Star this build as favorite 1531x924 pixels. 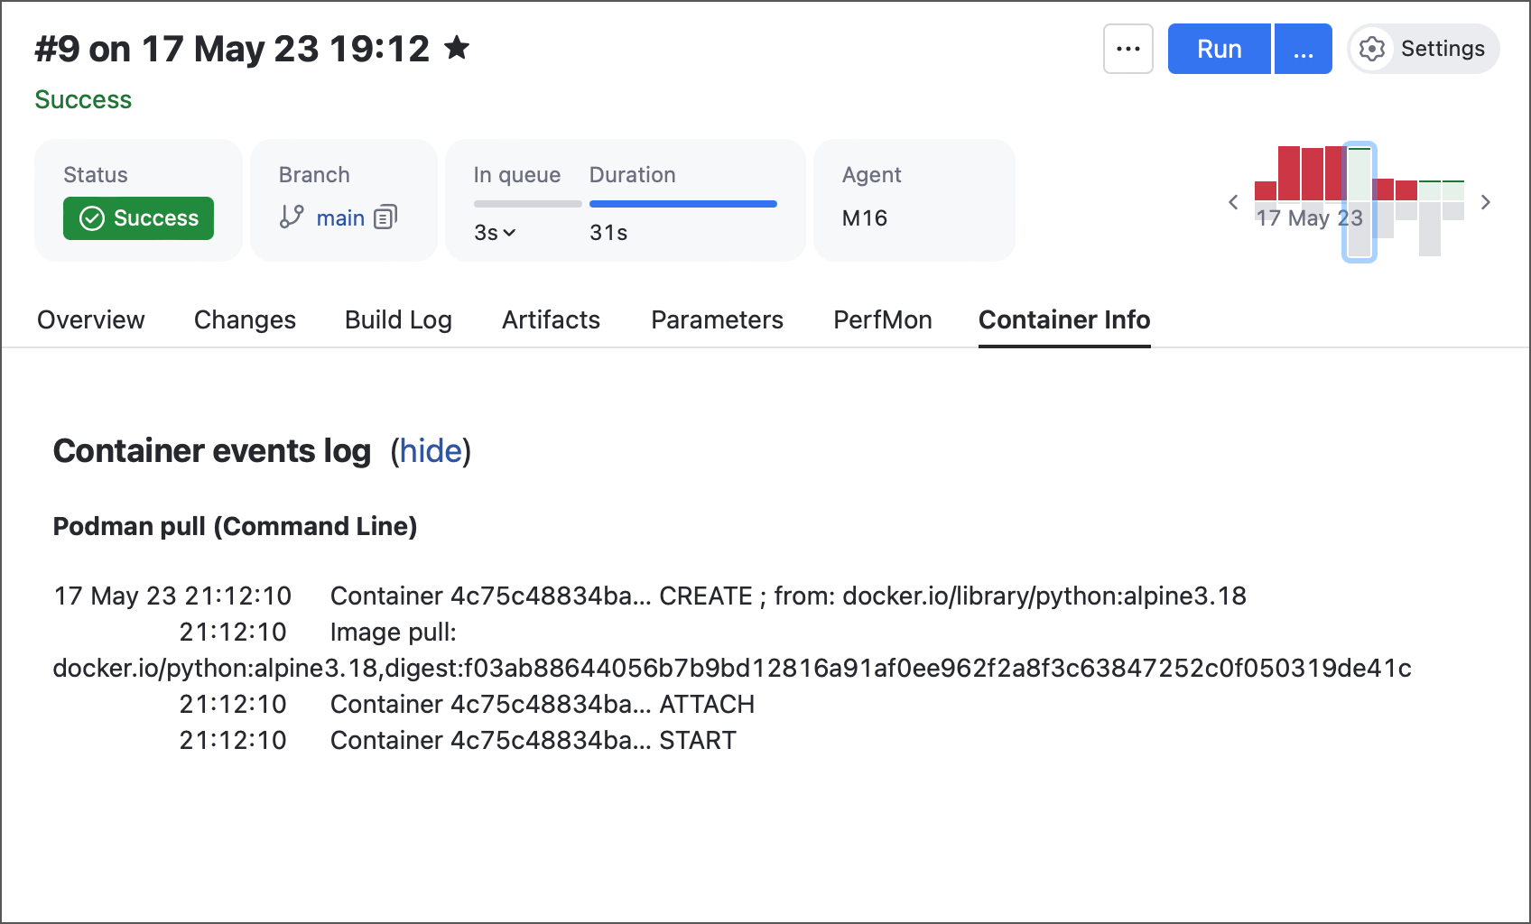458,49
